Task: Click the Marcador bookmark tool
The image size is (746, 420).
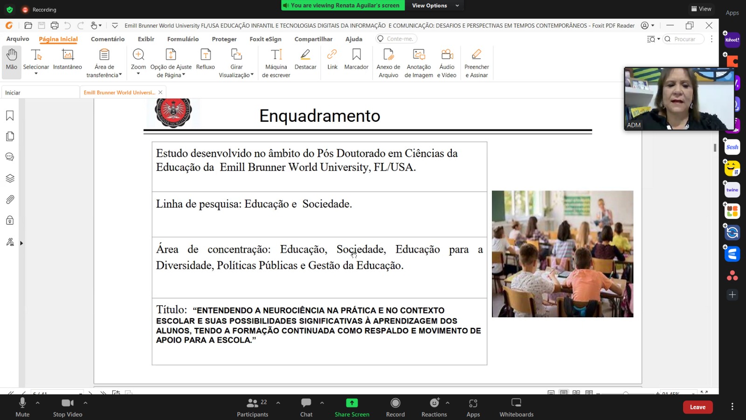Action: (x=356, y=59)
